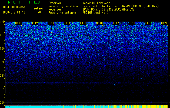Click the A504HB(yagi 4el) antenna value
Image resolution: width=170 pixels, height=108 pixels.
click(95, 13)
